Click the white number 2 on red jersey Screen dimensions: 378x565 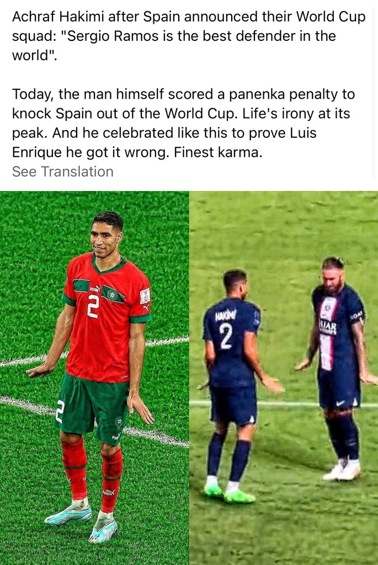[x=93, y=306]
